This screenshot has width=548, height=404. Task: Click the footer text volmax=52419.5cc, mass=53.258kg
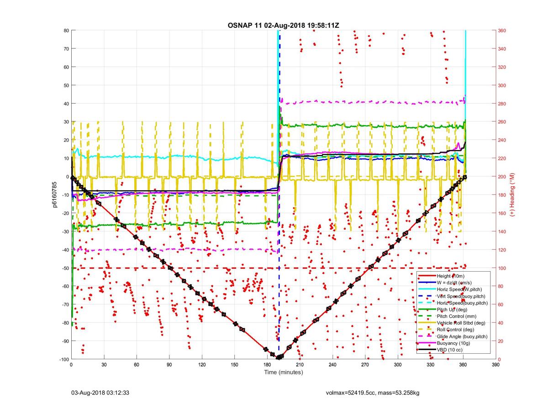(373, 393)
